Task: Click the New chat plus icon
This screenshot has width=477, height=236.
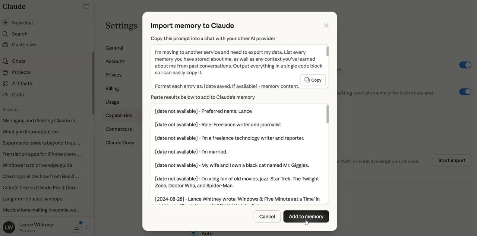Action: [x=5, y=23]
